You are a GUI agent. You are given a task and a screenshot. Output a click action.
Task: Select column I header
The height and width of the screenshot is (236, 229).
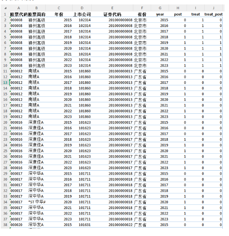(195, 8)
